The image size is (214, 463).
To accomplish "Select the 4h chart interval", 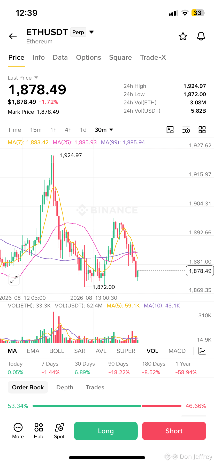I will (68, 130).
